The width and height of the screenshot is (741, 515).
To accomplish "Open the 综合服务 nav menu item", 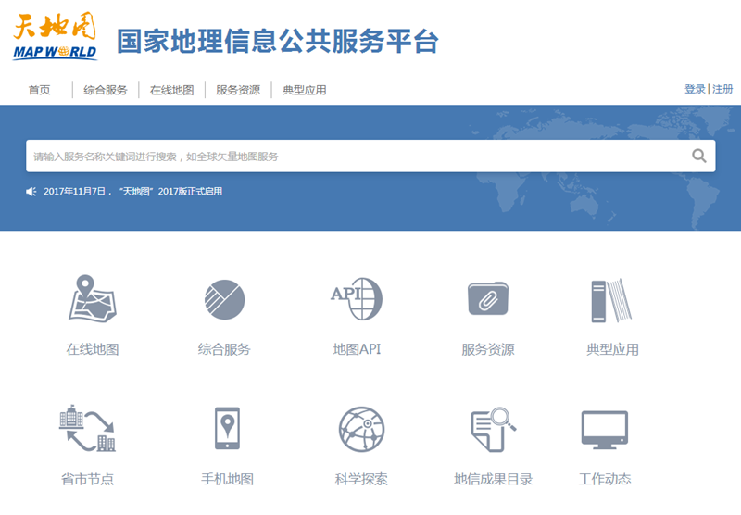I will pyautogui.click(x=106, y=90).
